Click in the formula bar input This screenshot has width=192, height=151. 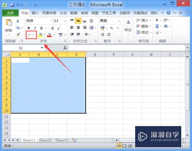point(126,48)
